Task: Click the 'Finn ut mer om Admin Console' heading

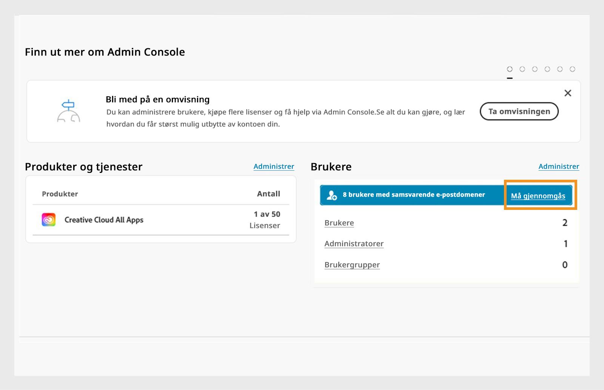Action: tap(105, 52)
